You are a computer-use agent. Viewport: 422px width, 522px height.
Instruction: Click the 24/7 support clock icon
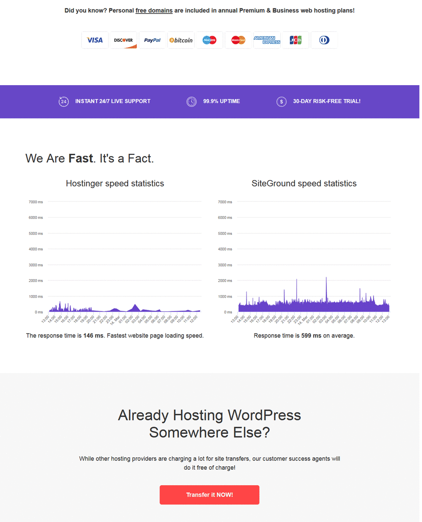click(64, 102)
